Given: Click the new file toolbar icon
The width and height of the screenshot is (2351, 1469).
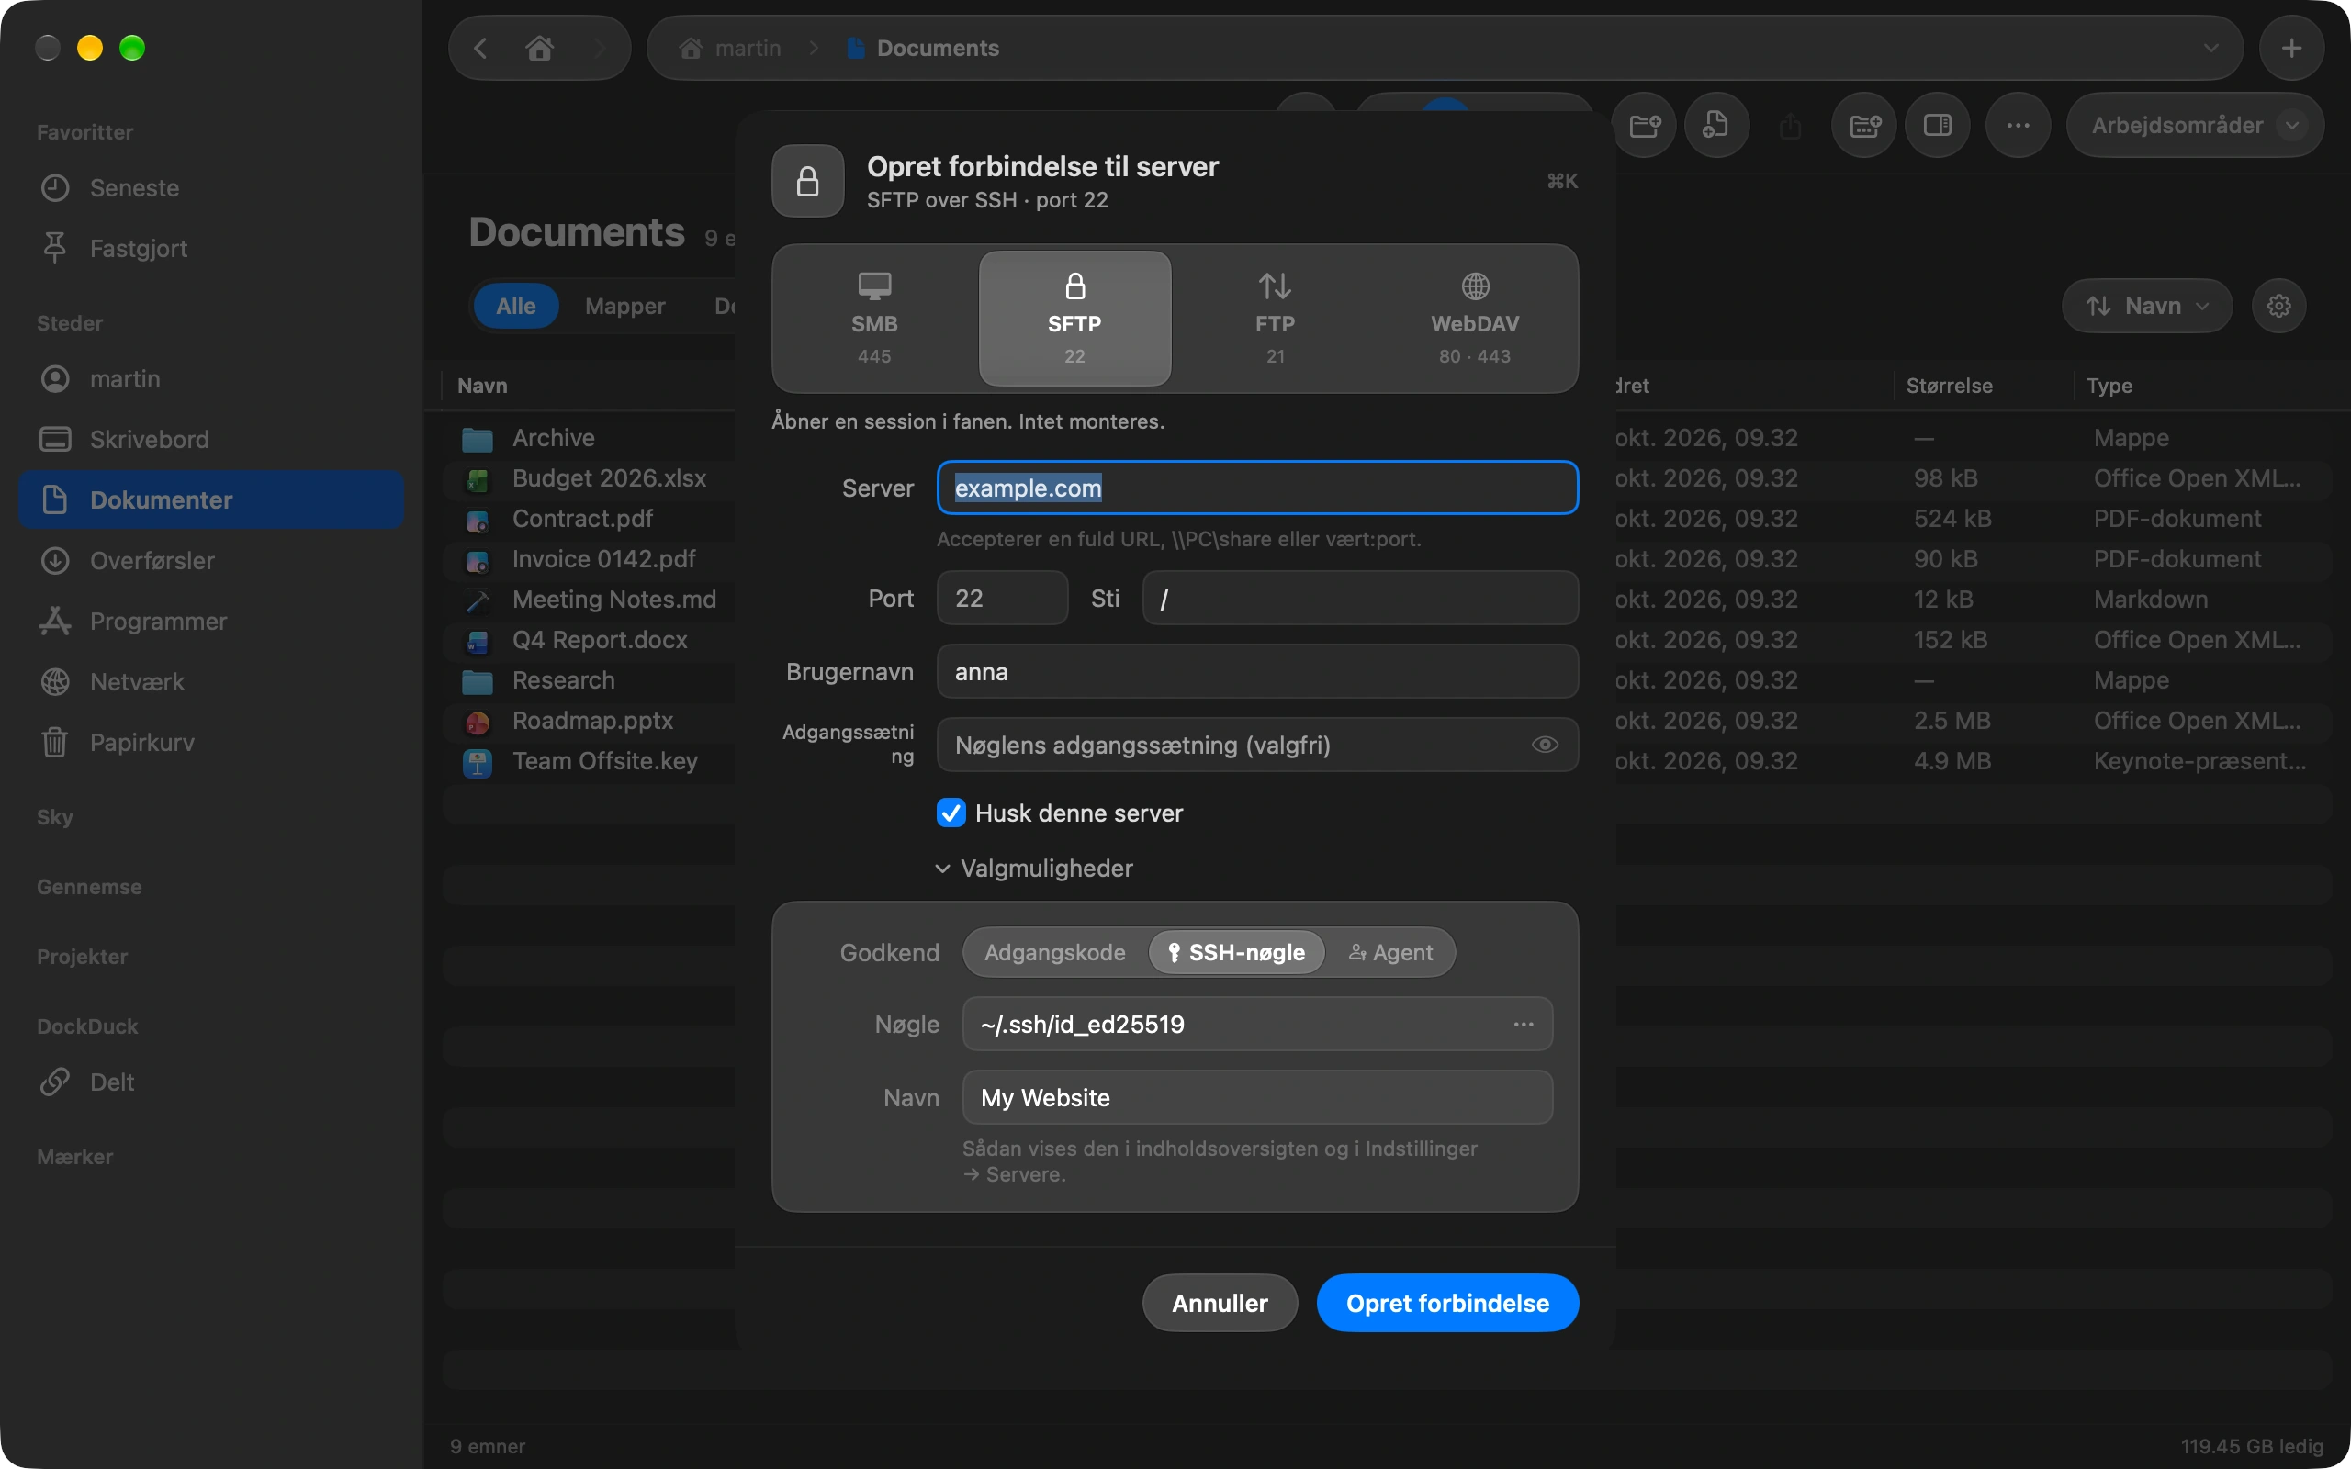Looking at the screenshot, I should [1715, 126].
